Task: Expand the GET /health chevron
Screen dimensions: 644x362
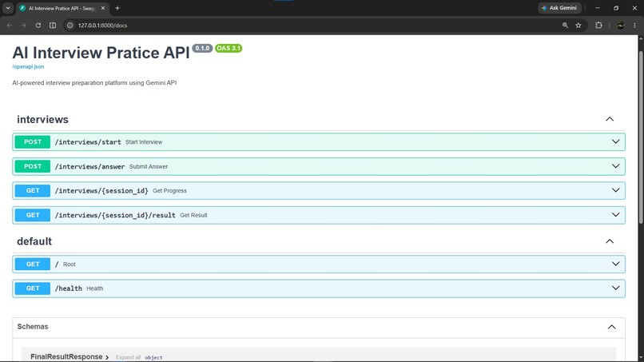Action: pos(616,288)
